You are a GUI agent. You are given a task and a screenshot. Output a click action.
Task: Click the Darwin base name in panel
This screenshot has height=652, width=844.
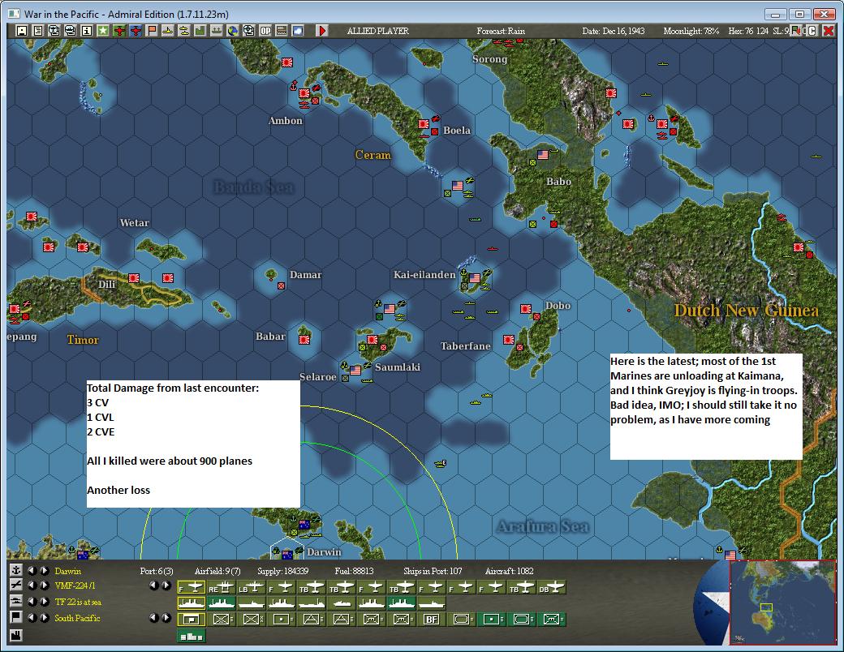click(x=68, y=571)
